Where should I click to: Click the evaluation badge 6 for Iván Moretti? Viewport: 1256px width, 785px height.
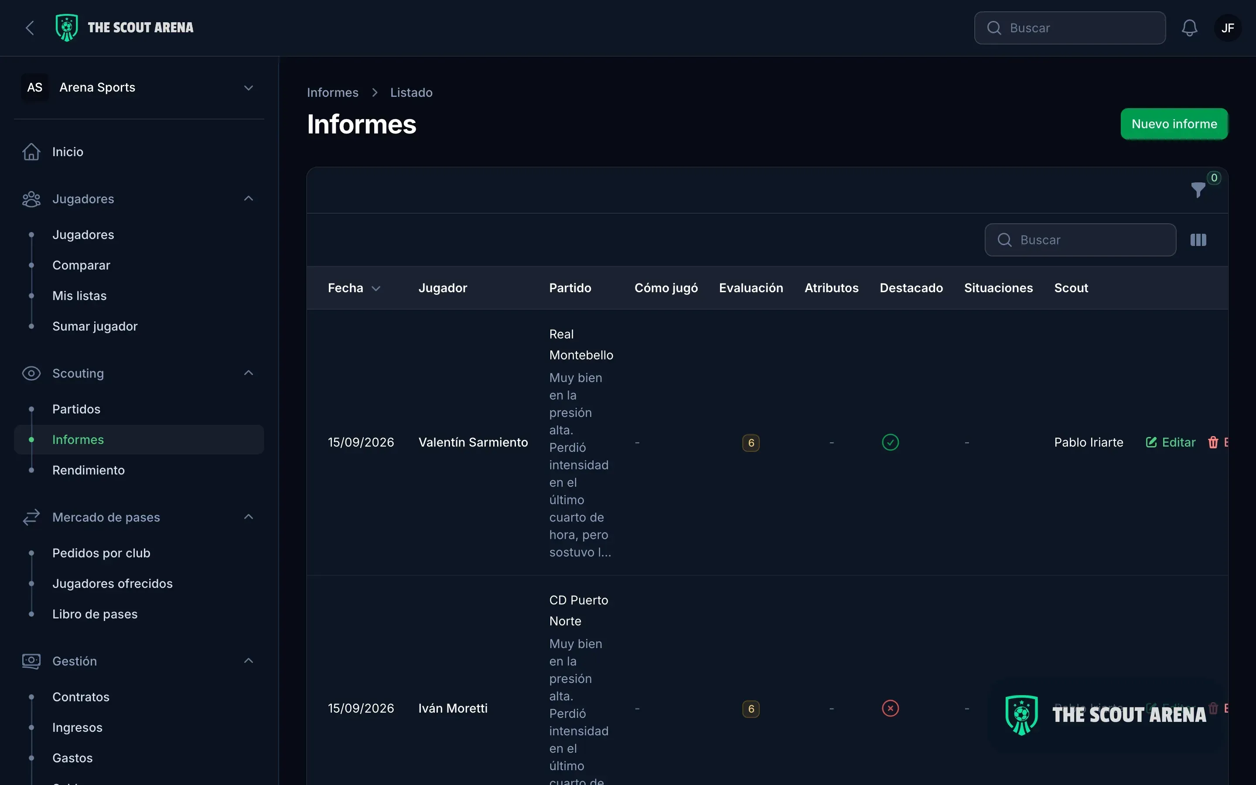click(x=751, y=709)
